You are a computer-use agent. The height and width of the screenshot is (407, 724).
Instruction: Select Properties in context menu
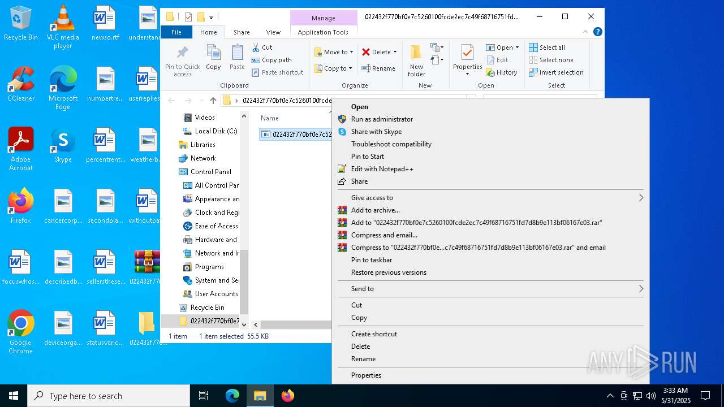(x=490, y=375)
